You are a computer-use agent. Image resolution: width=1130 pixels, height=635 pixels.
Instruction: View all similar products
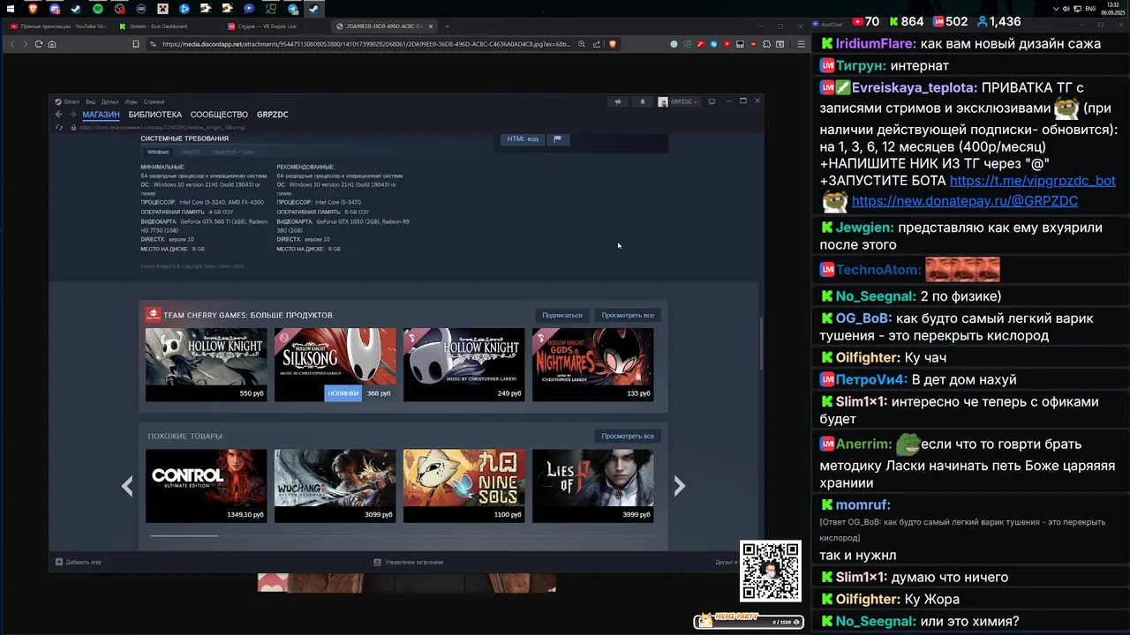coord(628,436)
